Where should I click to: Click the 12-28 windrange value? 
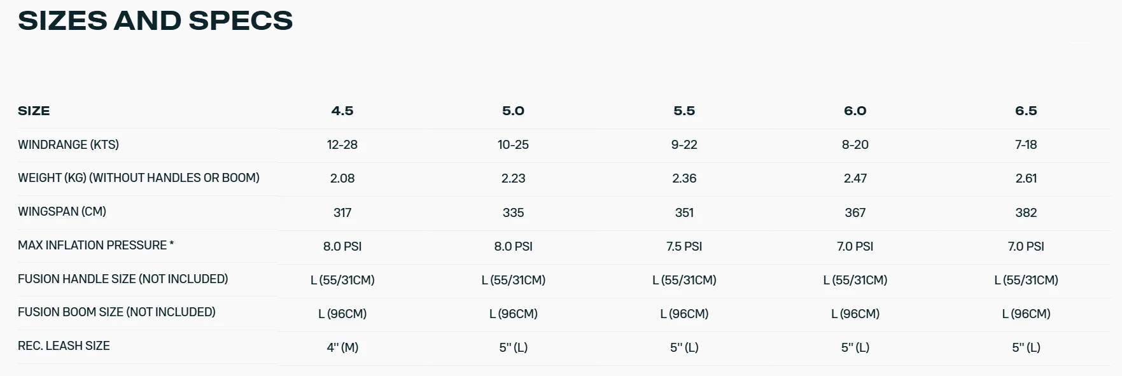[342, 144]
